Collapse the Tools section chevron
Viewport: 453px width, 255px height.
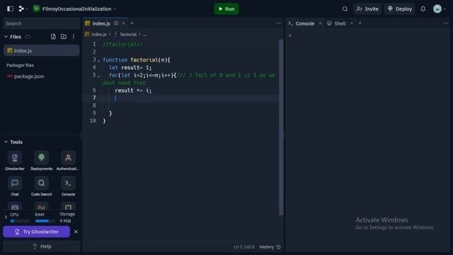pyautogui.click(x=6, y=142)
